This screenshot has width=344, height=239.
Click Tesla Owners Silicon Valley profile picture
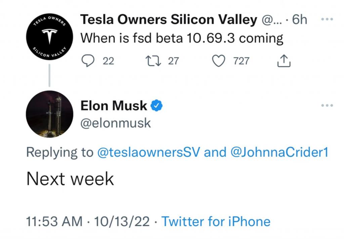[x=50, y=37]
